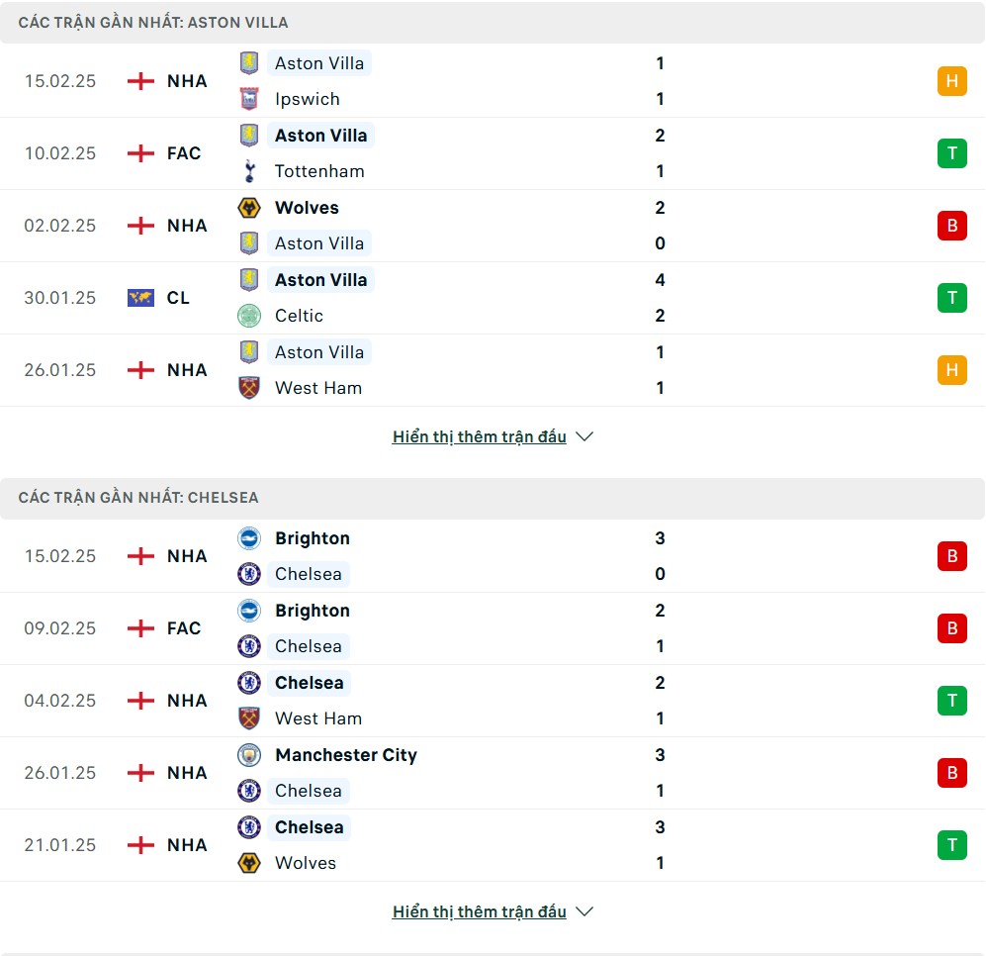Click the red B badge for Manchester City match
Screen dimensions: 986x956
[x=951, y=773]
